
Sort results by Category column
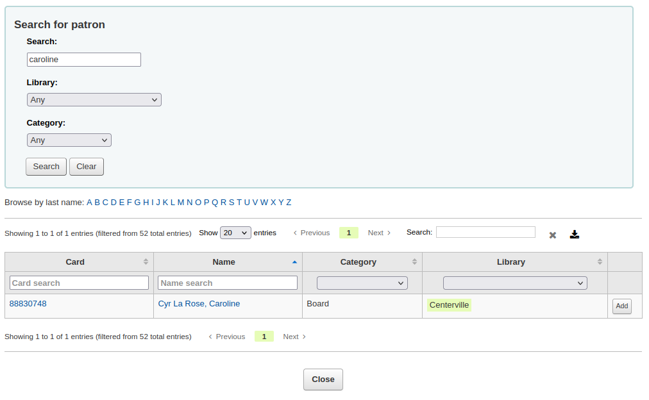pyautogui.click(x=358, y=262)
